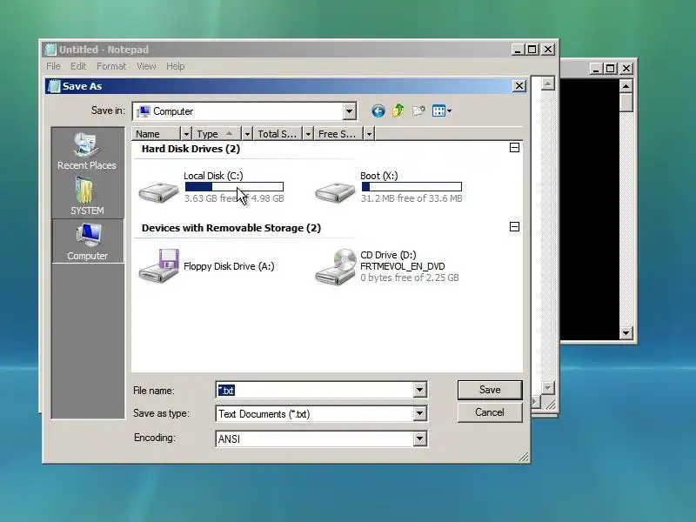Viewport: 696px width, 522px height.
Task: Expand Encoding dropdown
Action: [419, 438]
